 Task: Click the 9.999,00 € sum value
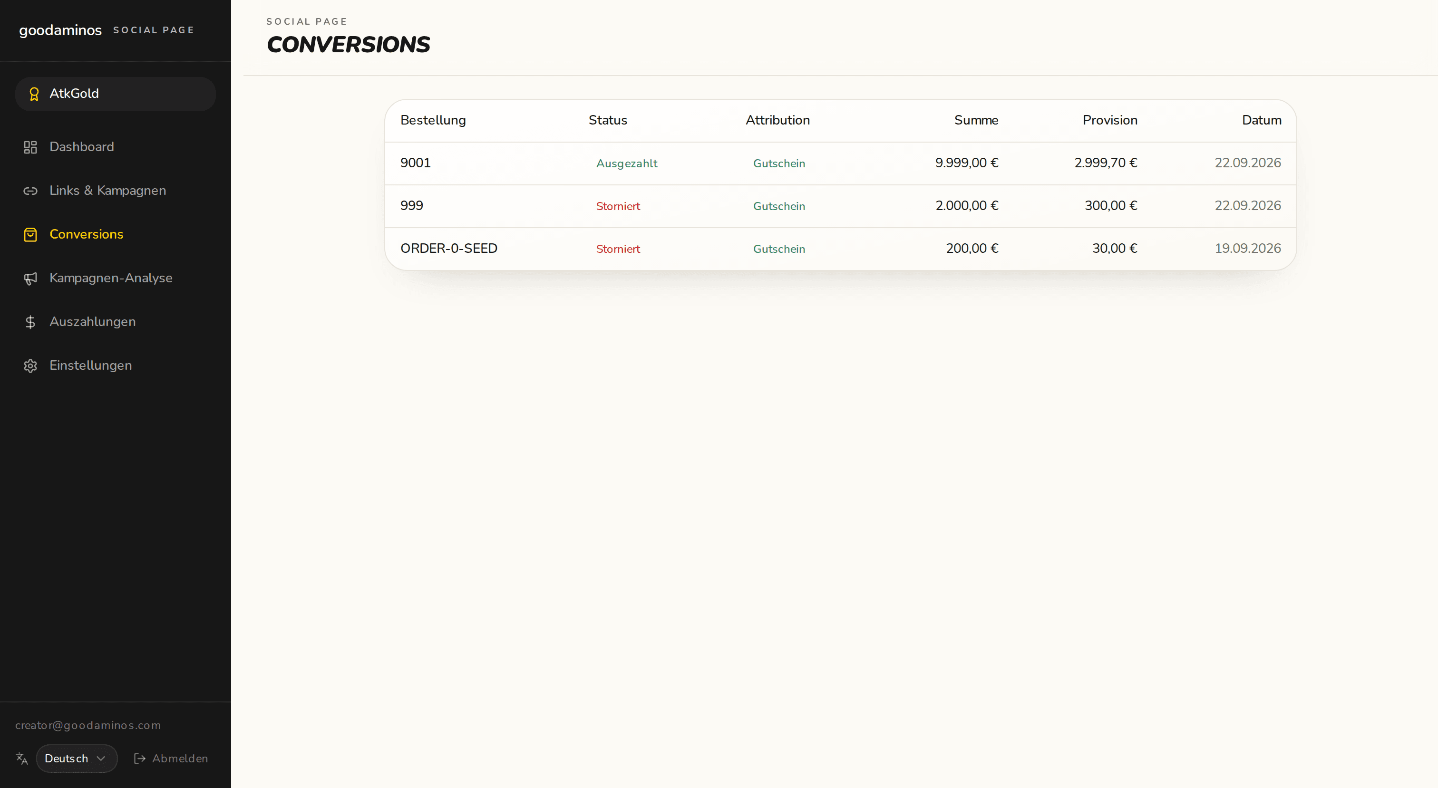[x=967, y=163]
